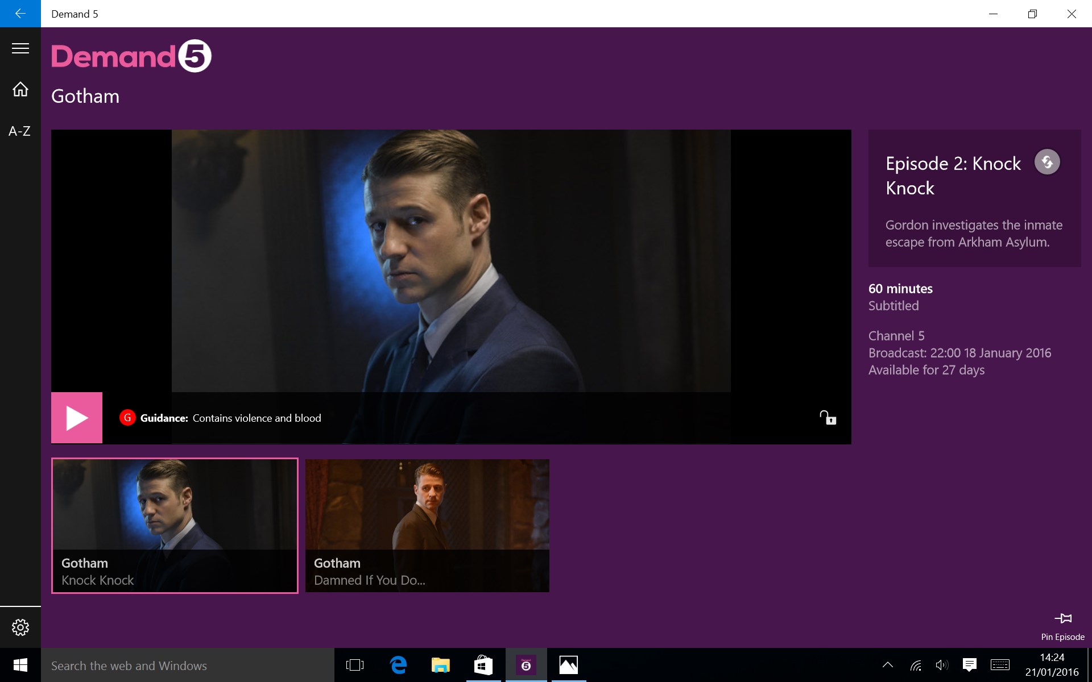The height and width of the screenshot is (682, 1092).
Task: Click the volume speaker tray icon
Action: pos(942,665)
